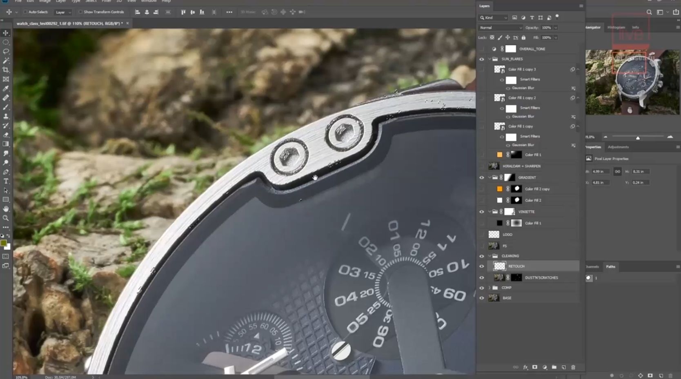Enable the Auto-Select checkbox
Screen dimensions: 681x379
pos(25,12)
